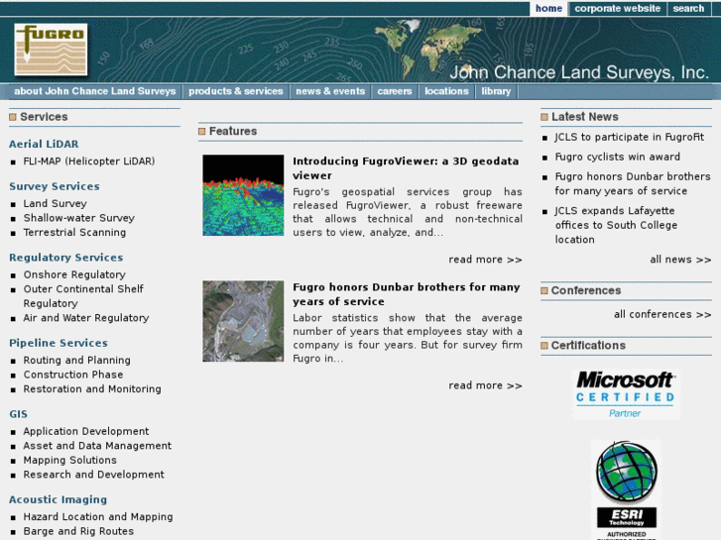Open Hazard Location and Mapping link

pyautogui.click(x=98, y=517)
